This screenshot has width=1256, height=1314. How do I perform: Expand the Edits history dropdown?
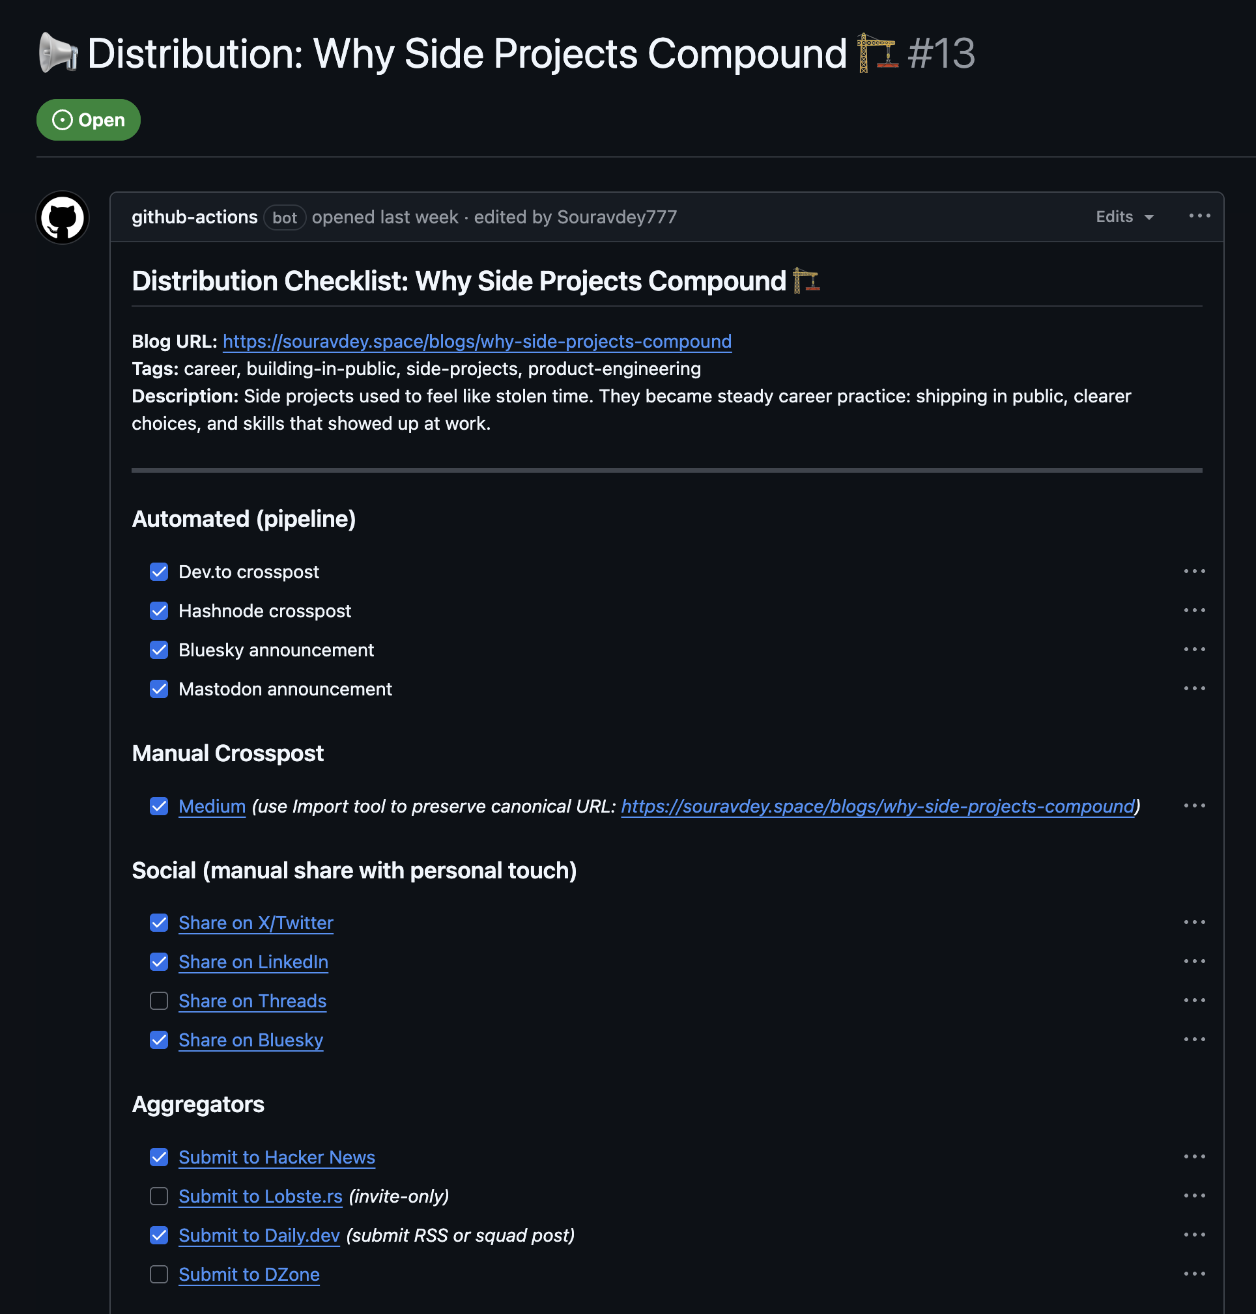[1124, 217]
